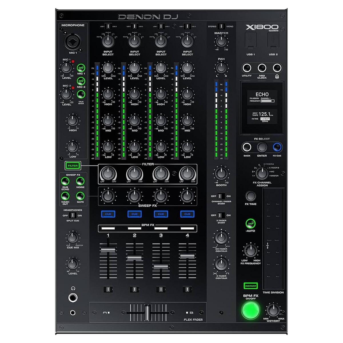Hit the large BPM FX ON/OFF button
This screenshot has width=343, height=343.
(251, 310)
